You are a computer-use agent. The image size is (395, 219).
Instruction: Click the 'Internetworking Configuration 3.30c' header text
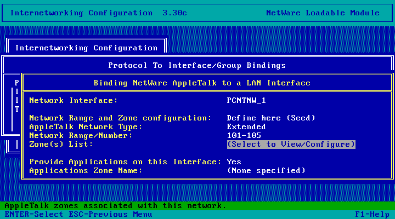pos(99,13)
